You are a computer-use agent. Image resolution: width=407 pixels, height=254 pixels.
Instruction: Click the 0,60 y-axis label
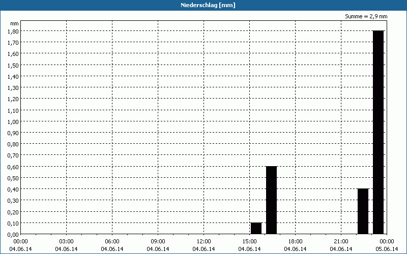coord(13,167)
